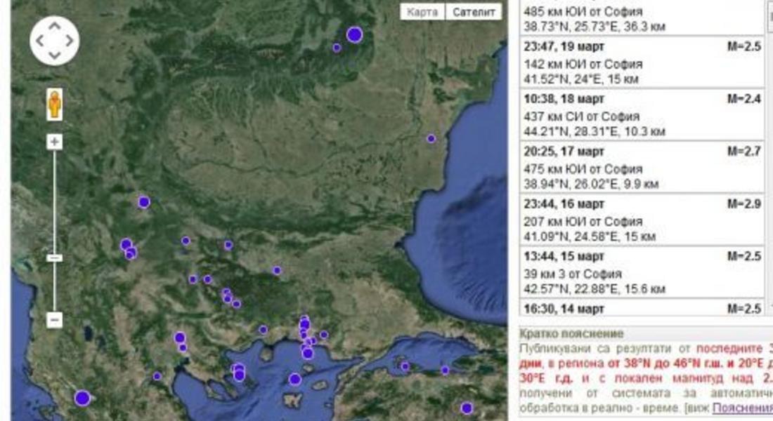Open the 13:44, 15 март earthquake entry
Image resolution: width=773 pixels, height=421 pixels.
coord(642,272)
